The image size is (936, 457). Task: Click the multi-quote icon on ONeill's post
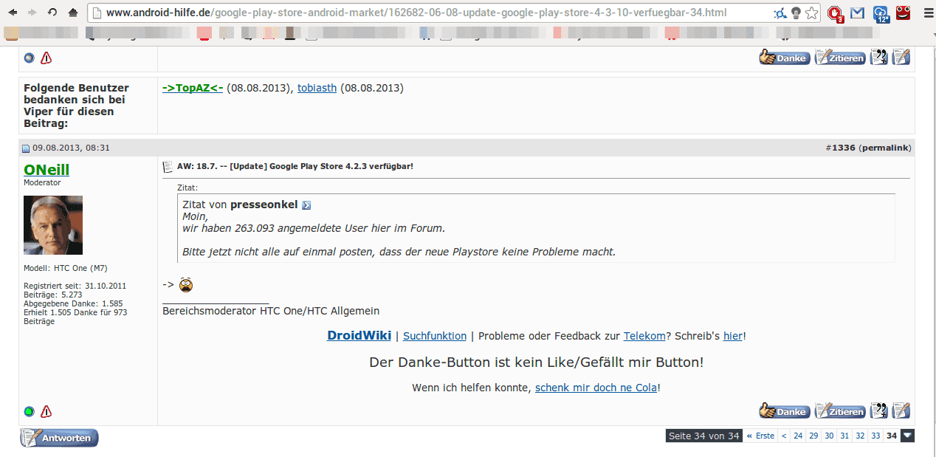[878, 411]
